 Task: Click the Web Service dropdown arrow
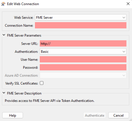tap(124, 18)
